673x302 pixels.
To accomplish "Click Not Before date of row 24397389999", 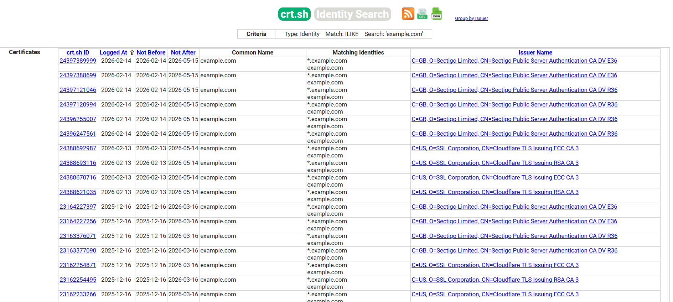I will tap(151, 61).
